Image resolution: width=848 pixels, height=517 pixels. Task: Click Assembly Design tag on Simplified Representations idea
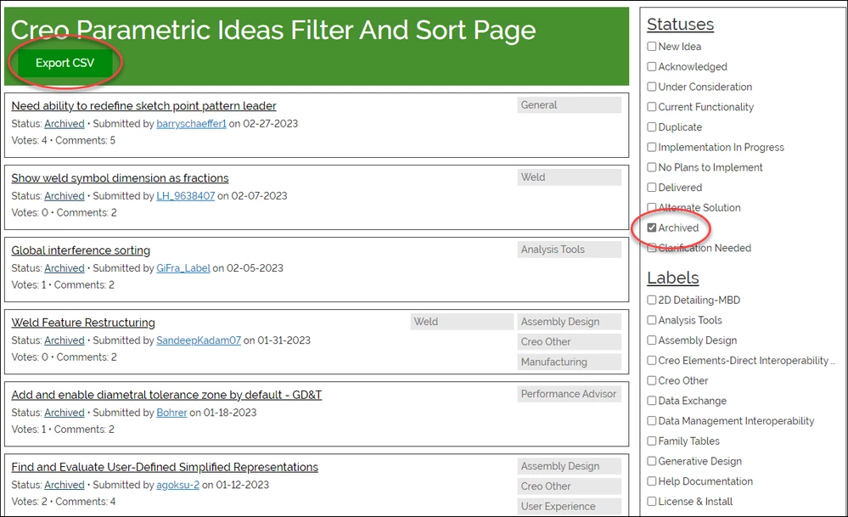click(569, 466)
